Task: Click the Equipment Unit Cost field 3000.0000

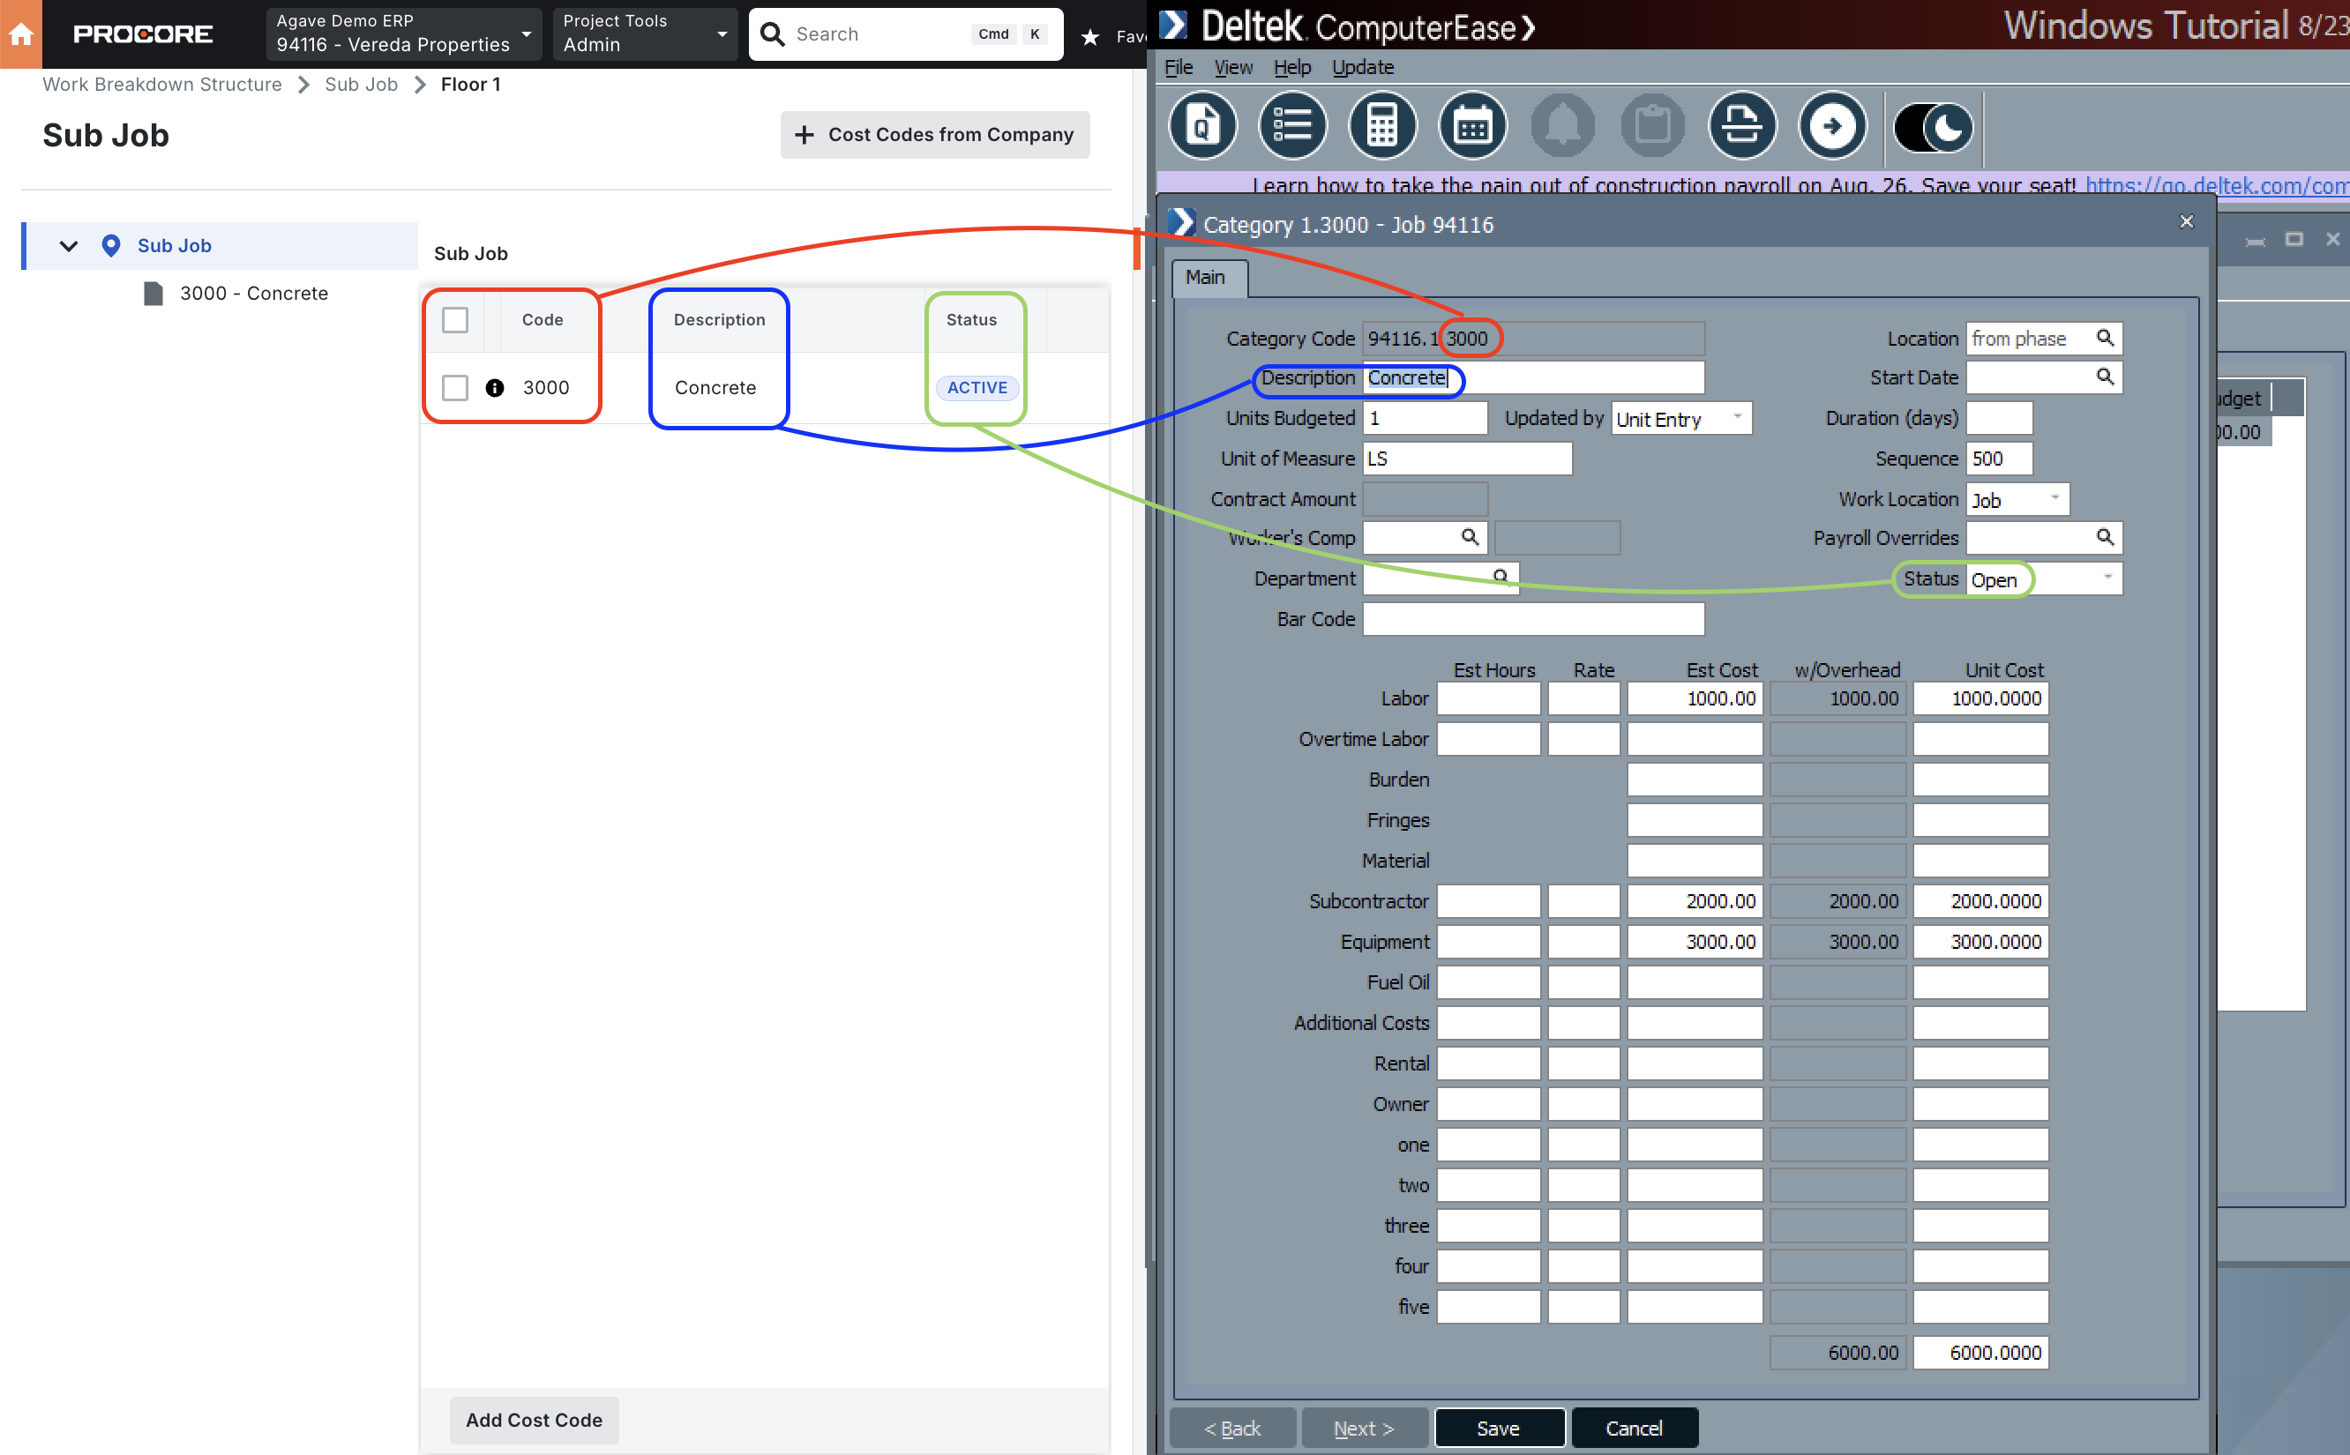Action: pyautogui.click(x=1980, y=942)
